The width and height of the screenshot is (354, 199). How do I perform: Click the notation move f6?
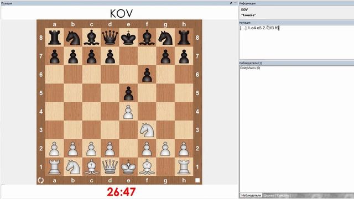(277, 28)
